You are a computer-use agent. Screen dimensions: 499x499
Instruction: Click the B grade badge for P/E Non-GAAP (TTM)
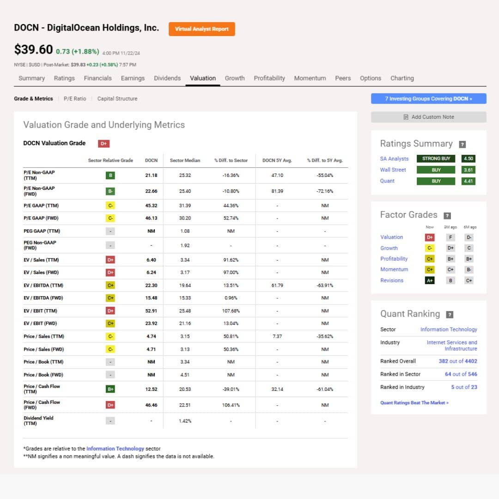110,176
